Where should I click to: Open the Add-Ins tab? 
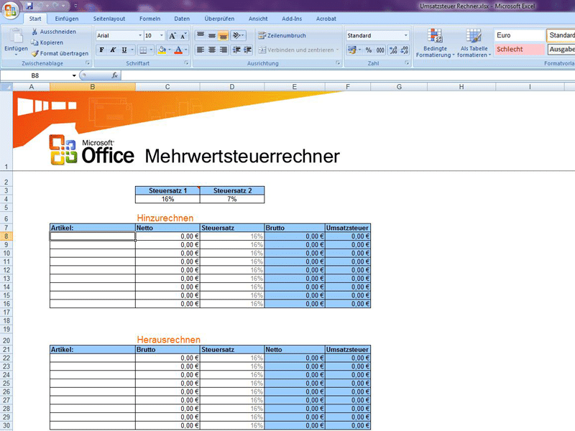(292, 19)
